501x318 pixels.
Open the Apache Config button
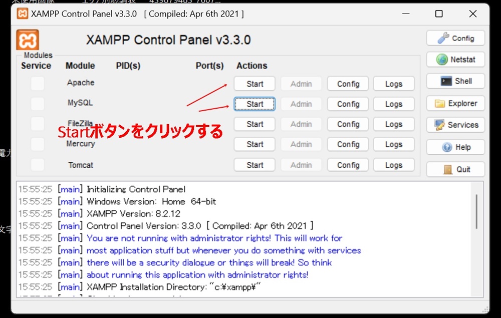pos(348,84)
